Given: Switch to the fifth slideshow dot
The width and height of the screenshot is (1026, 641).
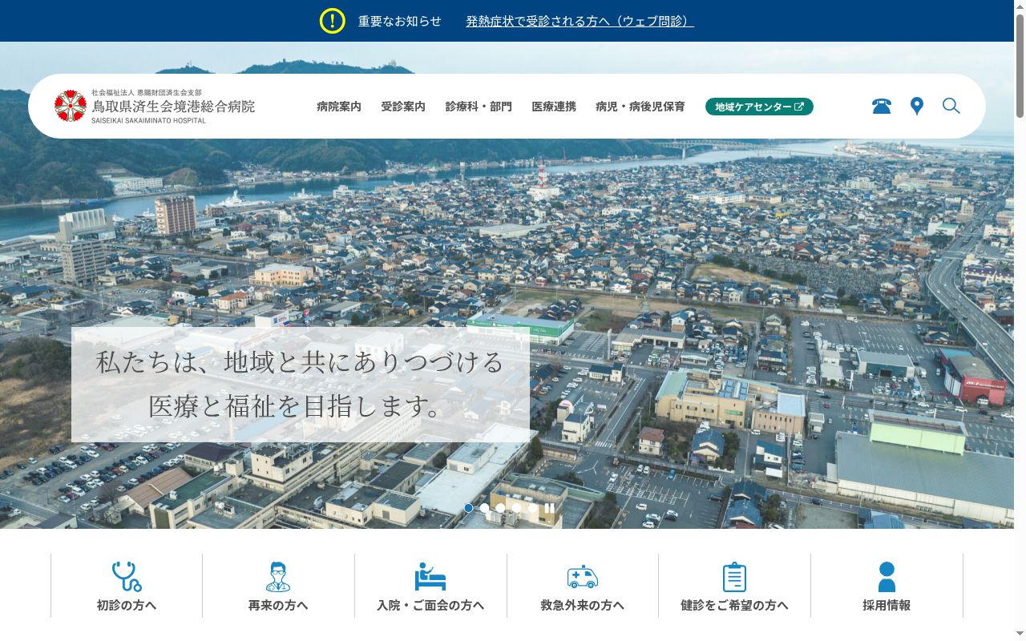Looking at the screenshot, I should (533, 508).
